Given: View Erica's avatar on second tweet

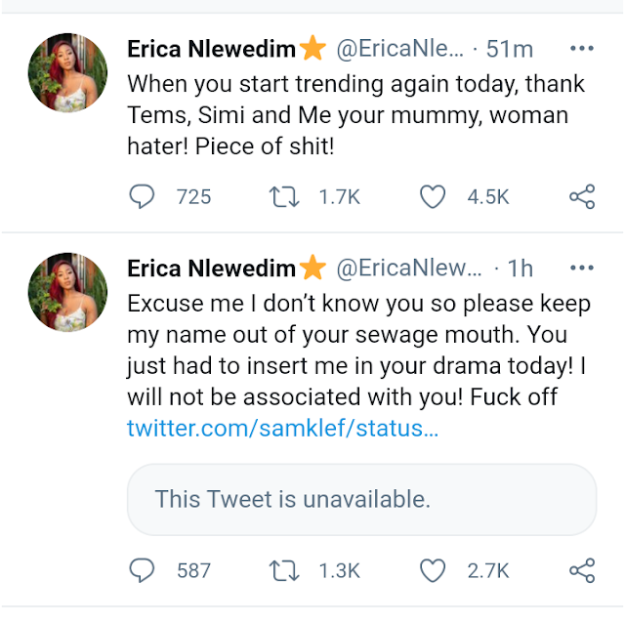Looking at the screenshot, I should click(x=68, y=292).
